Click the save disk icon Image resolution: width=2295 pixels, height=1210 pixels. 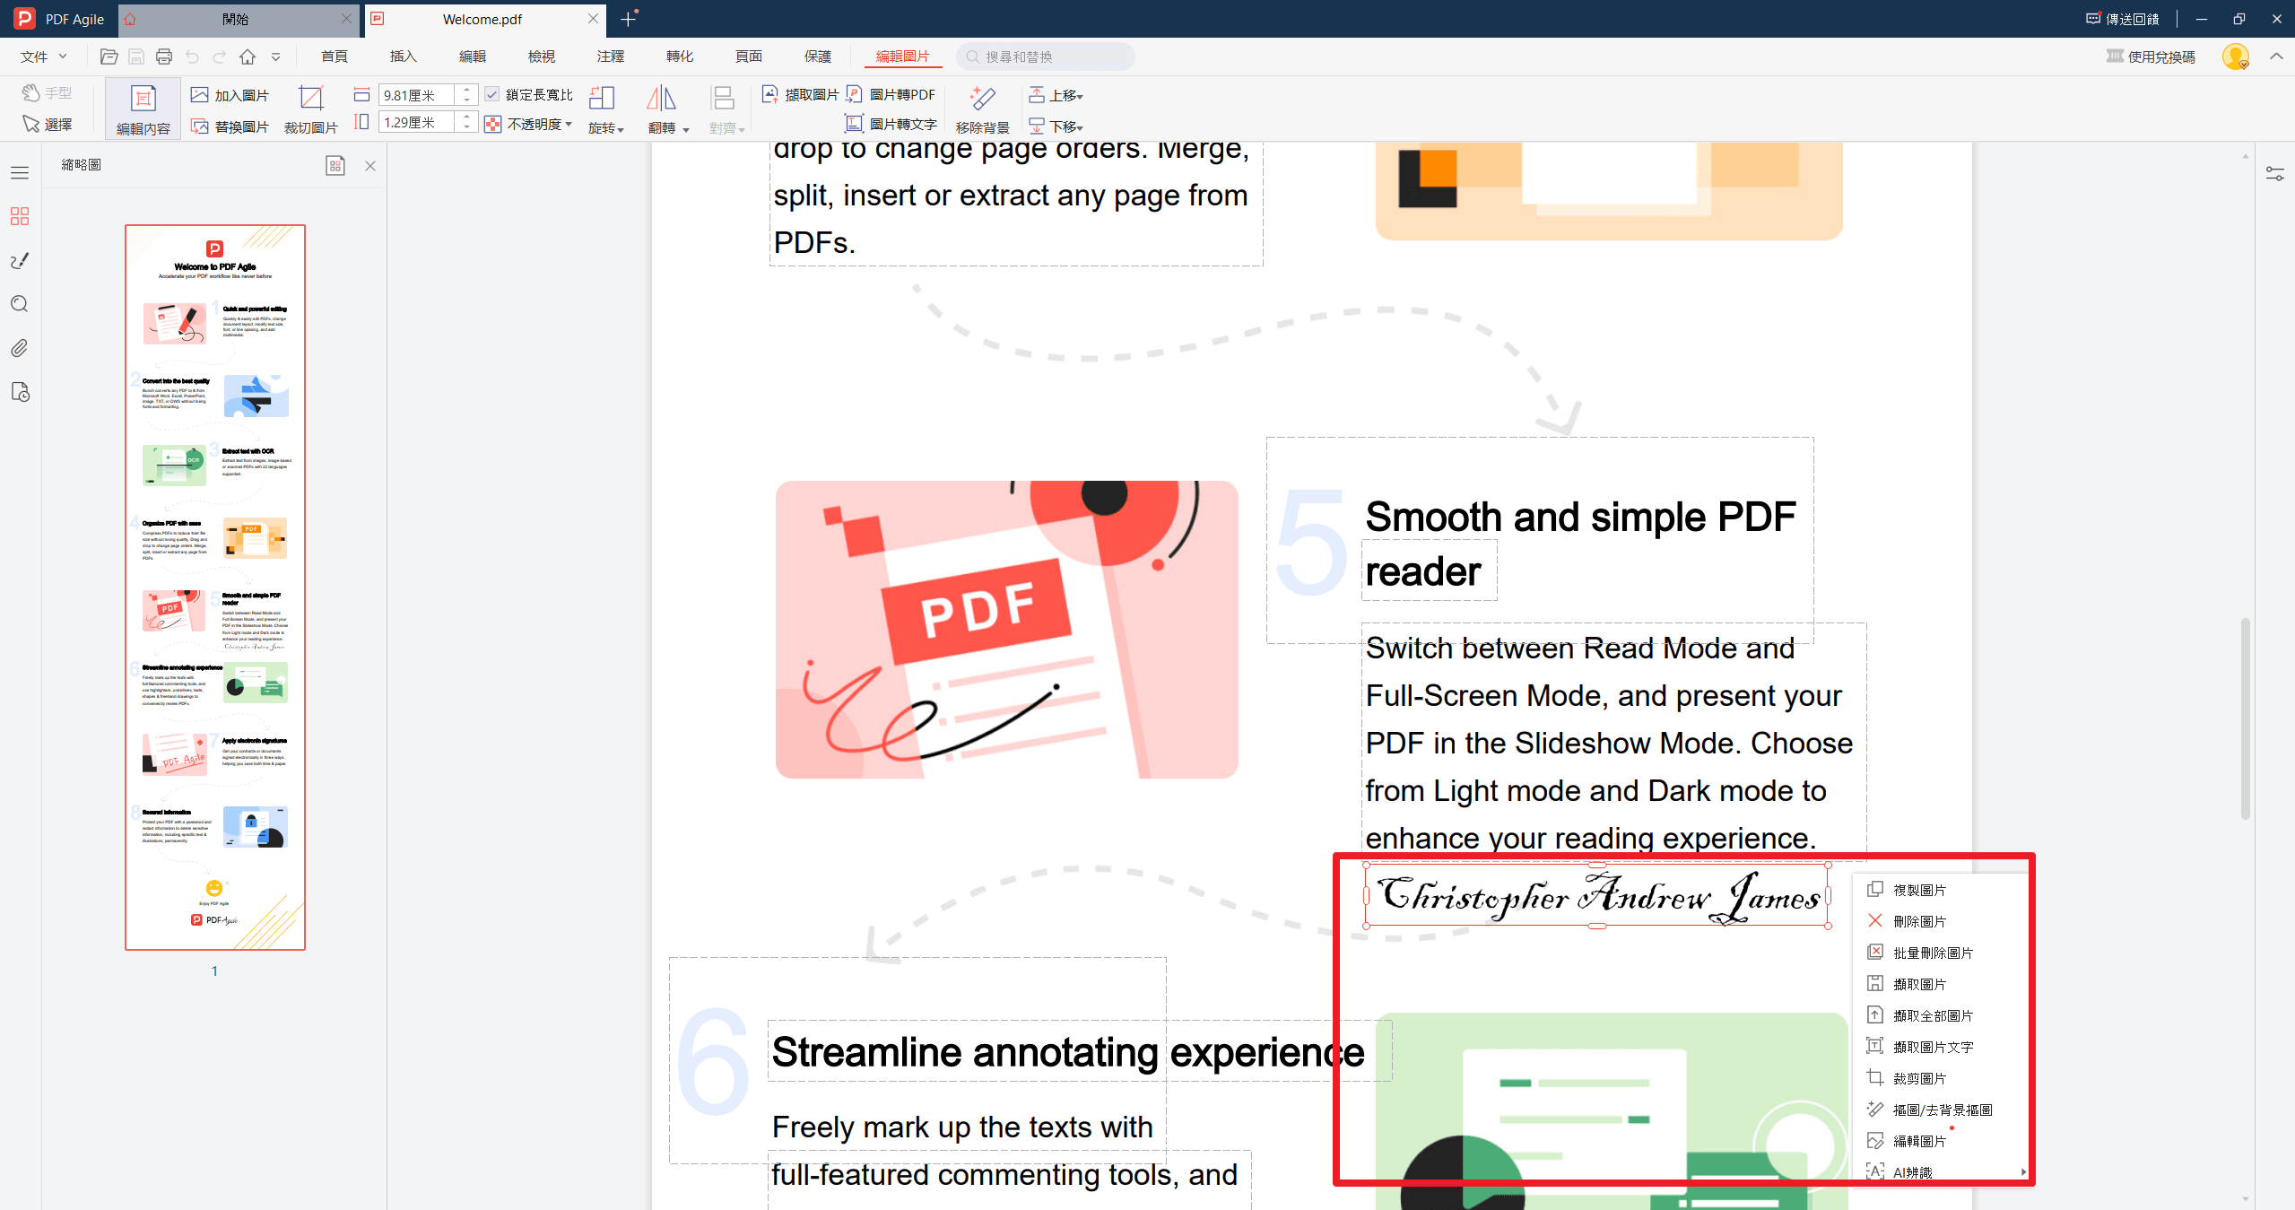136,57
